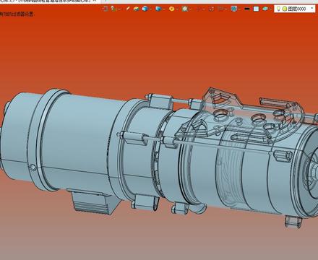Click the teal section plane icon
This screenshot has width=318, height=260.
(x=265, y=9)
